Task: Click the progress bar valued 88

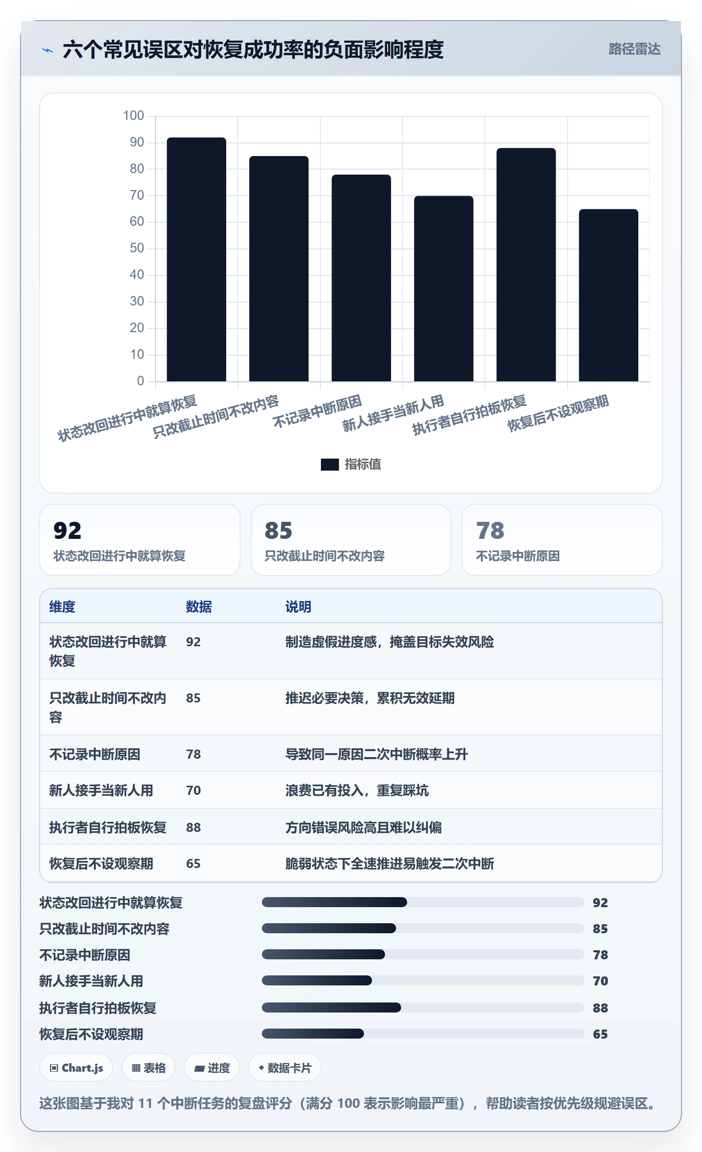Action: click(423, 1007)
